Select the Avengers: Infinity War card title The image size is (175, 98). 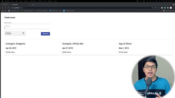73,44
